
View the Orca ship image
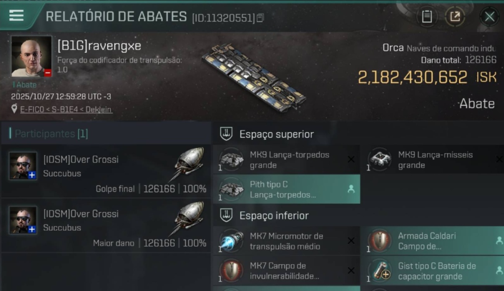254,78
